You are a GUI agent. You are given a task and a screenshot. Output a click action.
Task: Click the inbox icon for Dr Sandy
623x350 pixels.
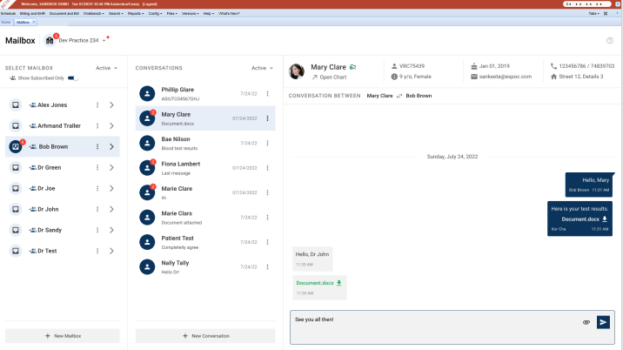[x=16, y=230]
